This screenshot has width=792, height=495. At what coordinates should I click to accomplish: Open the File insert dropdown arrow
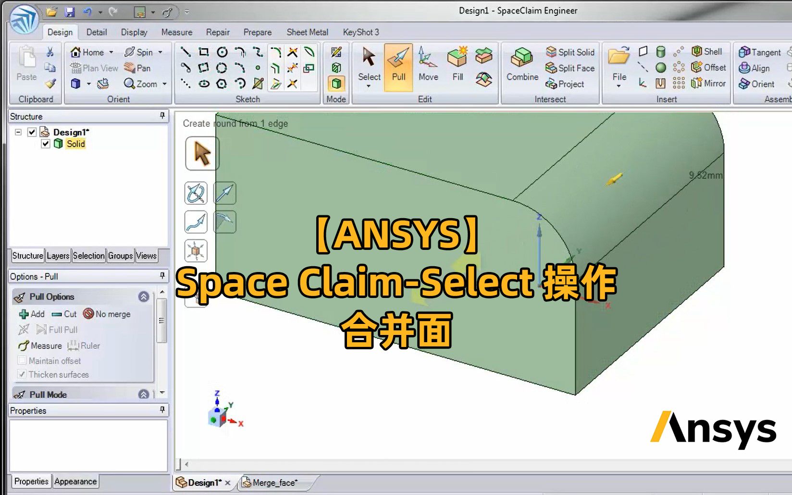(x=619, y=87)
